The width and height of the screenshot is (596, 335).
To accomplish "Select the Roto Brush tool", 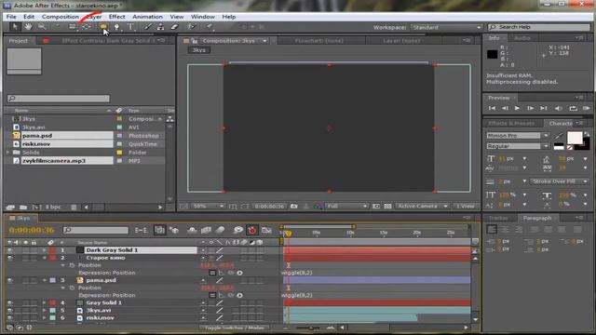I will coord(191,27).
